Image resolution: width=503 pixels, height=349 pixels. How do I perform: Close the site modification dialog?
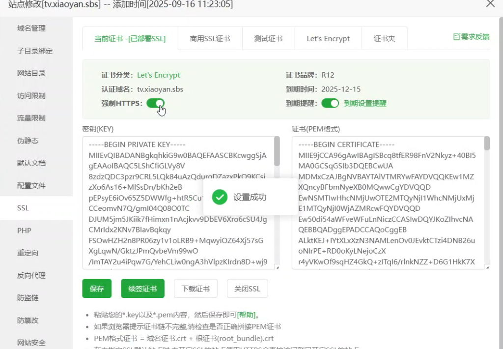(490, 4)
